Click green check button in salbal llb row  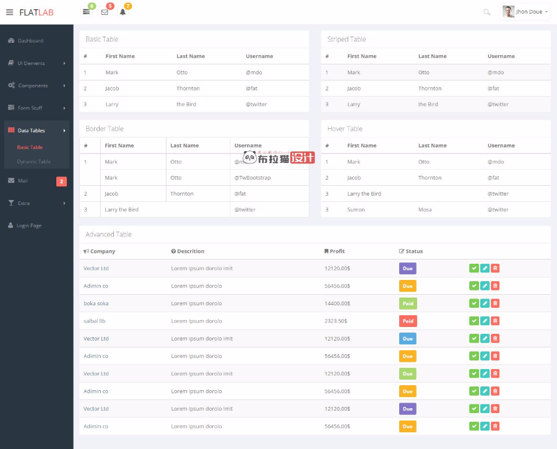[x=474, y=321]
